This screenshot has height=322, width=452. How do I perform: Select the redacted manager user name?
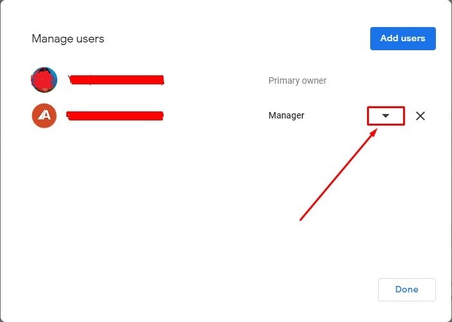pyautogui.click(x=115, y=116)
